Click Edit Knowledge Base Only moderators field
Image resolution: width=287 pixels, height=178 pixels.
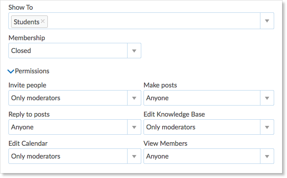[x=202, y=127]
